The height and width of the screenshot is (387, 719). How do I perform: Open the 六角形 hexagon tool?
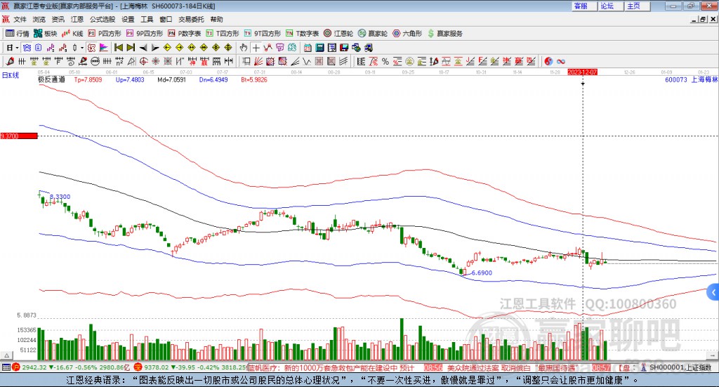point(407,33)
